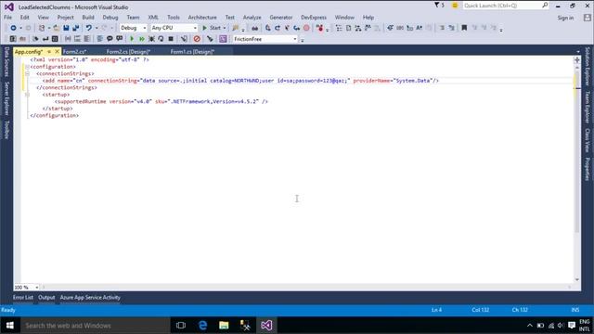Click the red ladybug debug icon

point(320,28)
